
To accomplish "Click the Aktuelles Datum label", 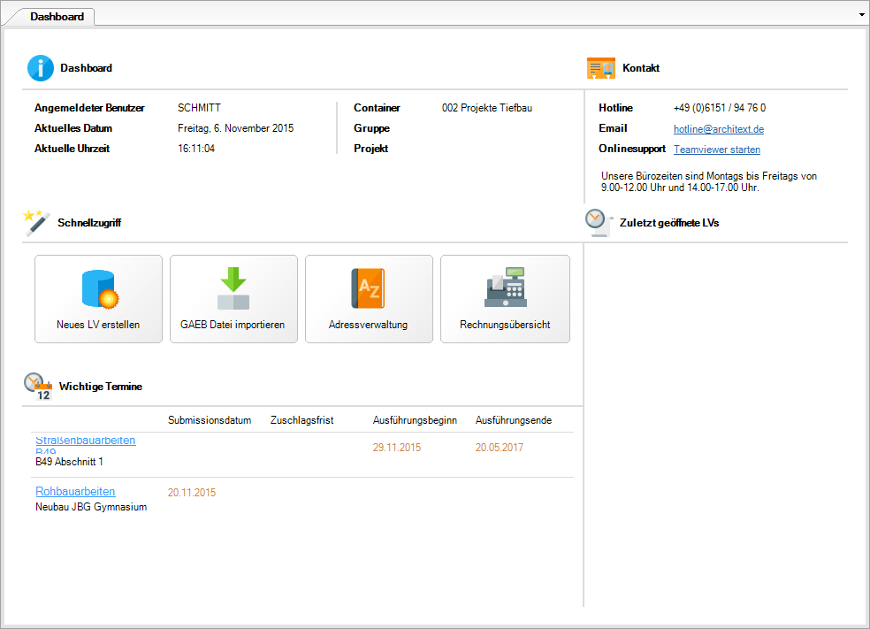I will (73, 128).
